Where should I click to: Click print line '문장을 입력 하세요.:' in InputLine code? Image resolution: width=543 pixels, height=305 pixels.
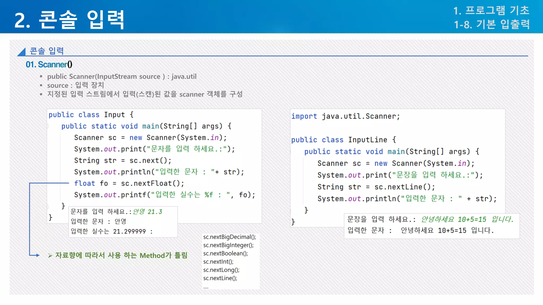click(x=400, y=175)
